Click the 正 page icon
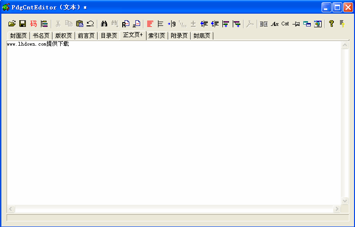This screenshot has height=227, width=355. (x=136, y=24)
